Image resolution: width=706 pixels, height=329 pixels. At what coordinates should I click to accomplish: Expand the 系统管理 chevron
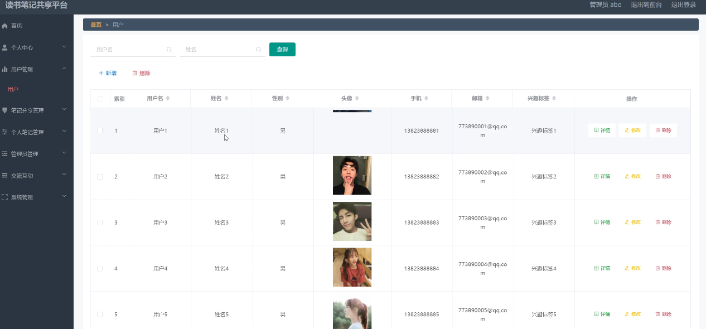pyautogui.click(x=64, y=196)
